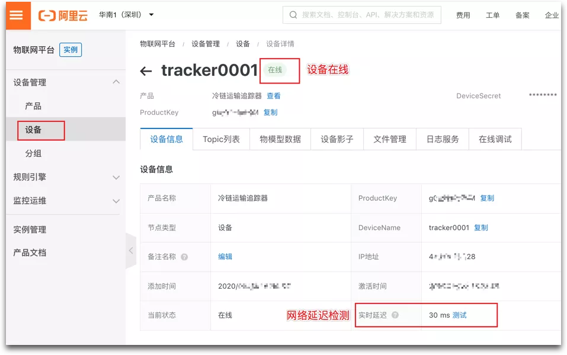This screenshot has height=355, width=567.
Task: Collapse the 设备管理 sidebar section
Action: click(x=66, y=82)
